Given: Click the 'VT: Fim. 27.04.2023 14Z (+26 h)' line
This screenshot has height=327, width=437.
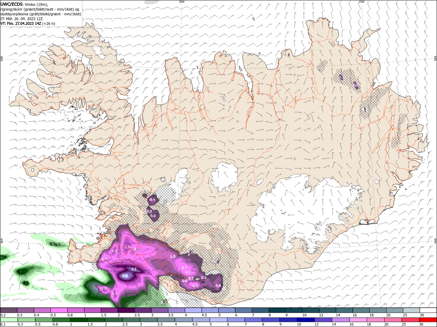Looking at the screenshot, I should [x=28, y=24].
